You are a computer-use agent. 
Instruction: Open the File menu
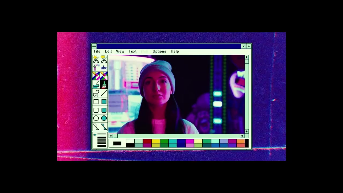[97, 51]
